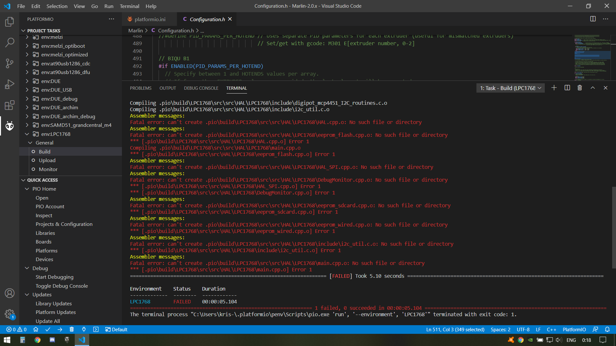Split the terminal panel
This screenshot has width=616, height=346.
(567, 88)
